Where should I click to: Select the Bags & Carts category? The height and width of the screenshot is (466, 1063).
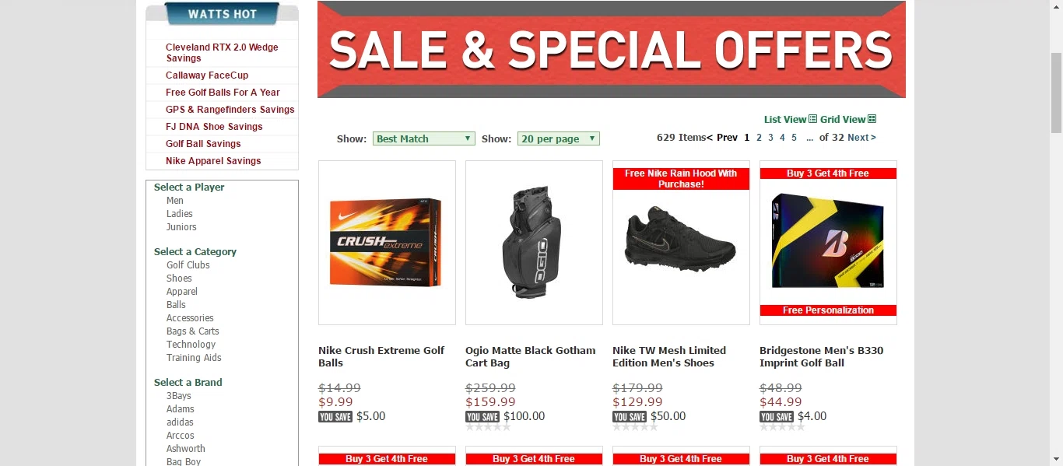click(x=193, y=331)
